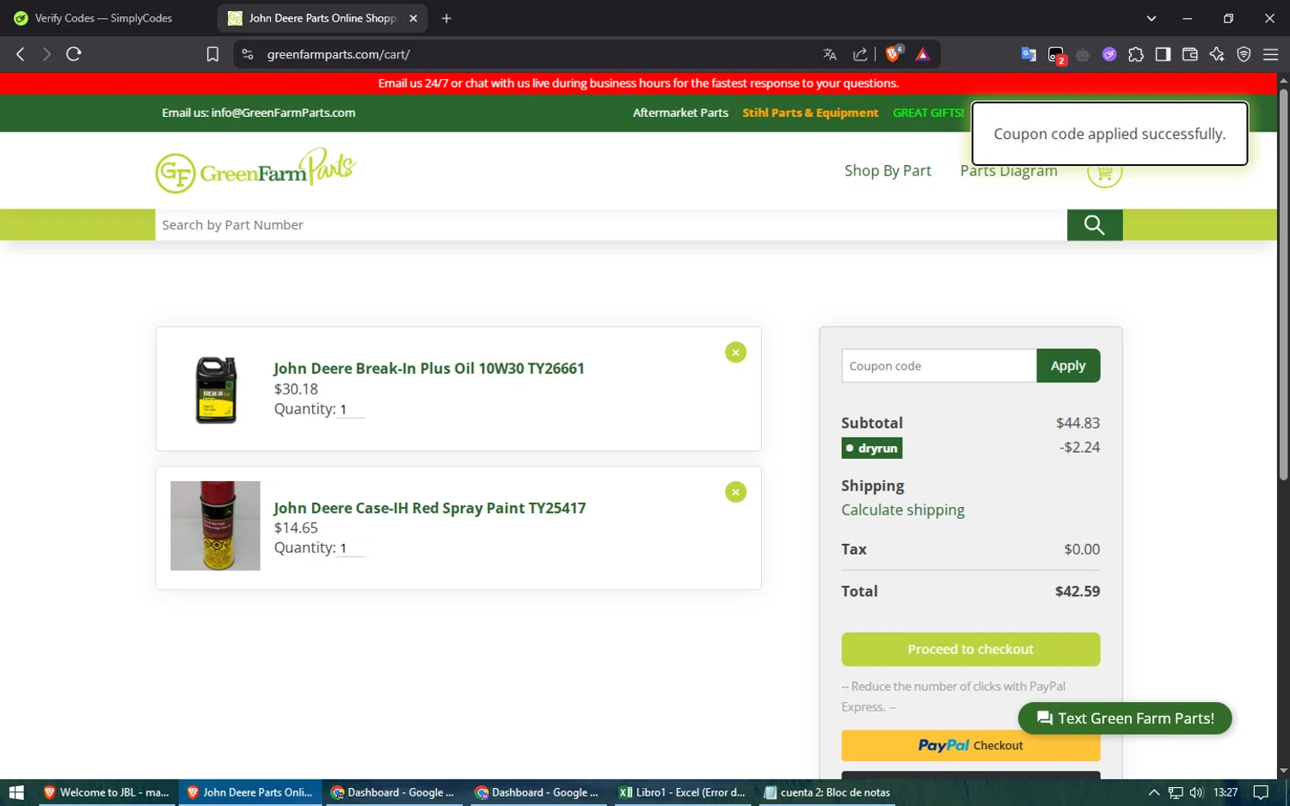Reload the current page
The image size is (1290, 806).
coord(74,54)
